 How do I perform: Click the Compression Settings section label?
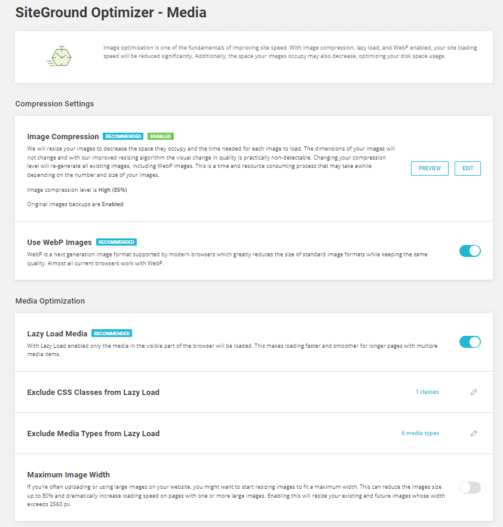pos(54,103)
